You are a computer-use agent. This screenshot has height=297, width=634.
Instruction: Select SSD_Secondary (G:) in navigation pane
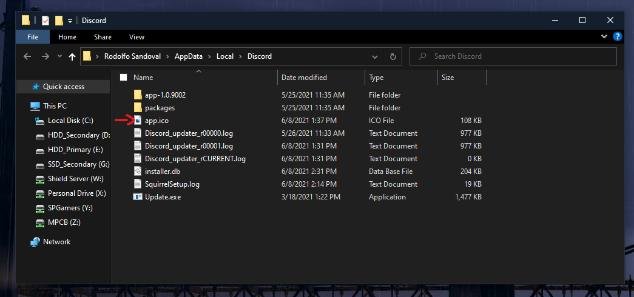(78, 164)
